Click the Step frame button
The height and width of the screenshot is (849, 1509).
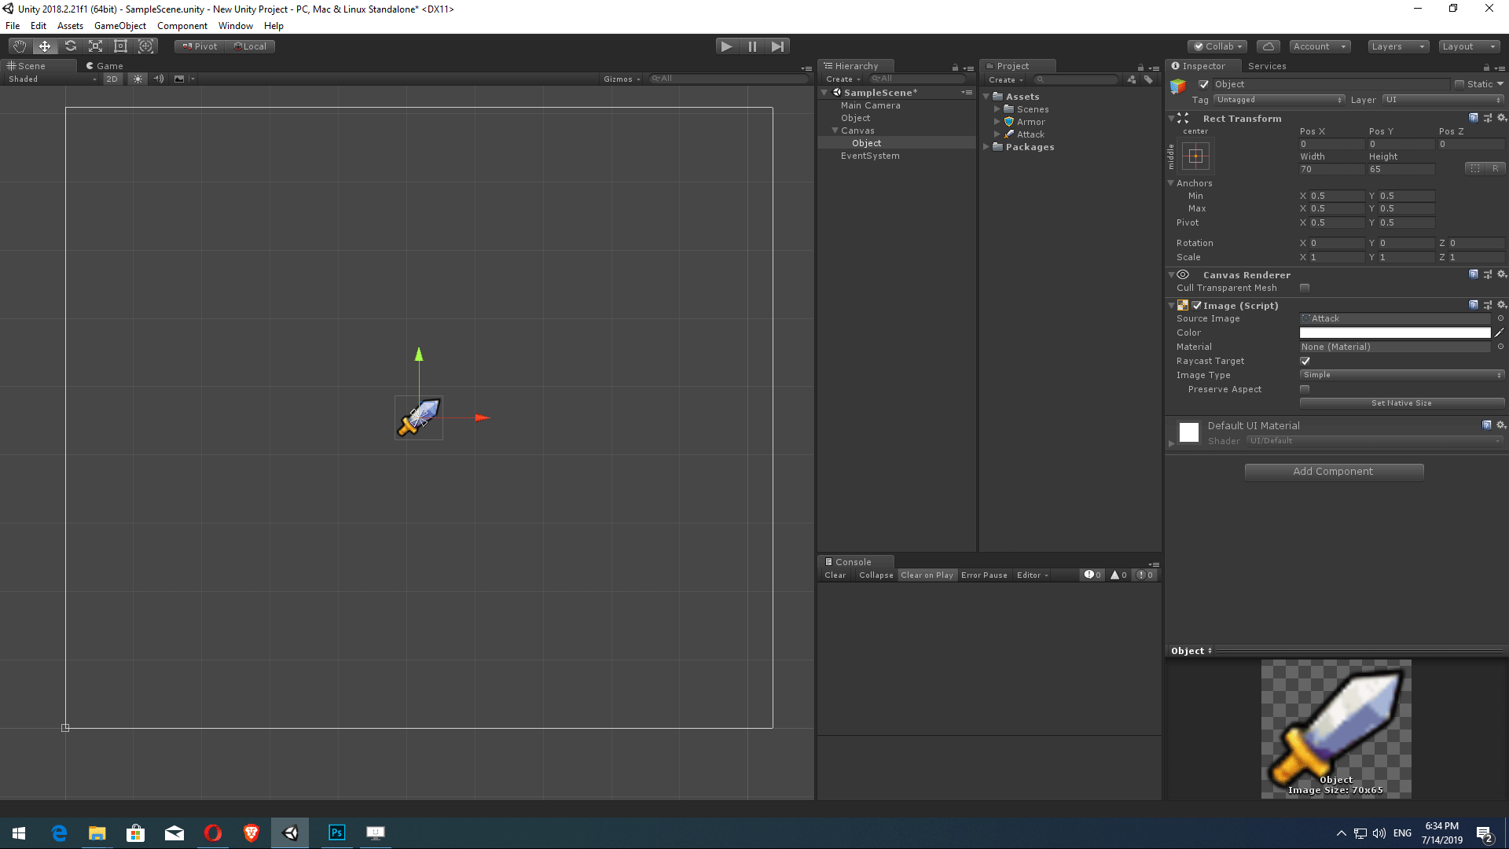coord(777,46)
